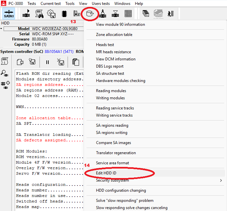Click the chip-shaped ROM toolbar icon

[x=64, y=14]
